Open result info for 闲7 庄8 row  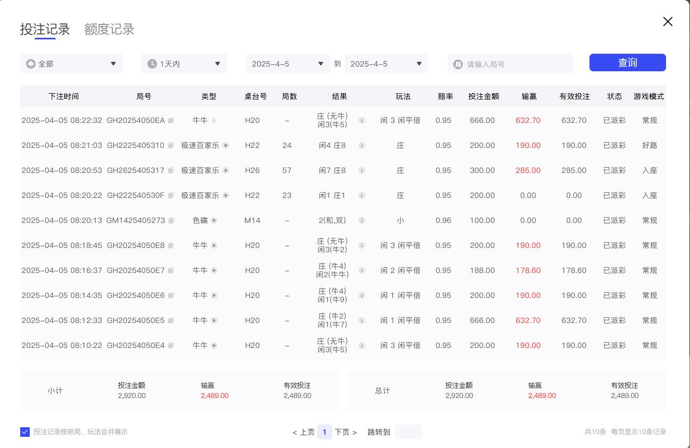362,170
